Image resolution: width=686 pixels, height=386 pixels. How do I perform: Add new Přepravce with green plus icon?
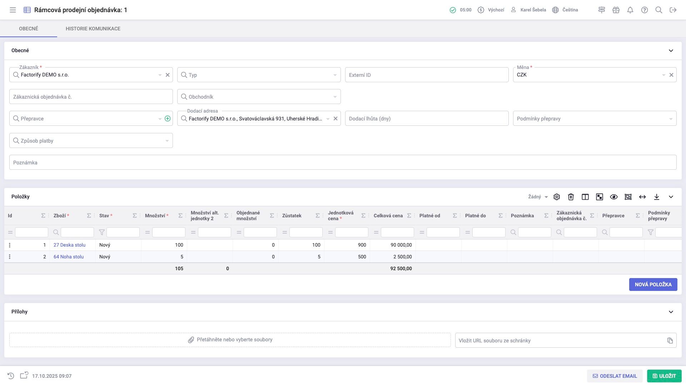point(168,119)
